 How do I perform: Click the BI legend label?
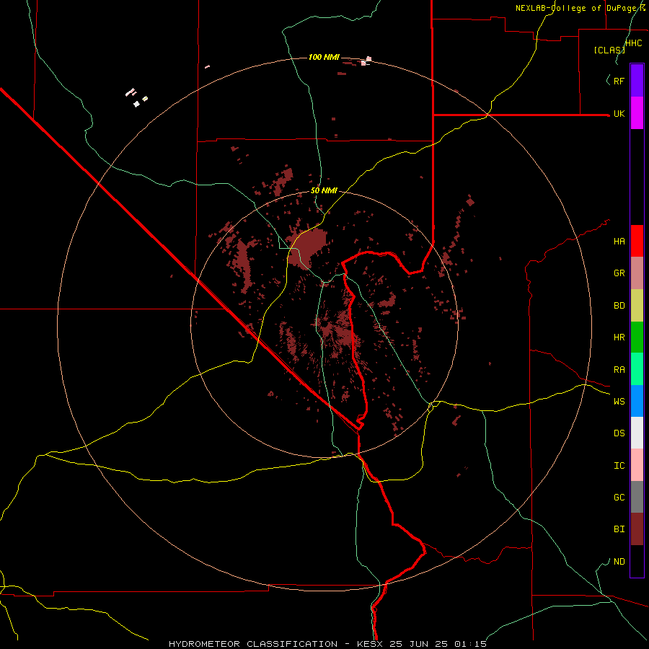[x=619, y=529]
